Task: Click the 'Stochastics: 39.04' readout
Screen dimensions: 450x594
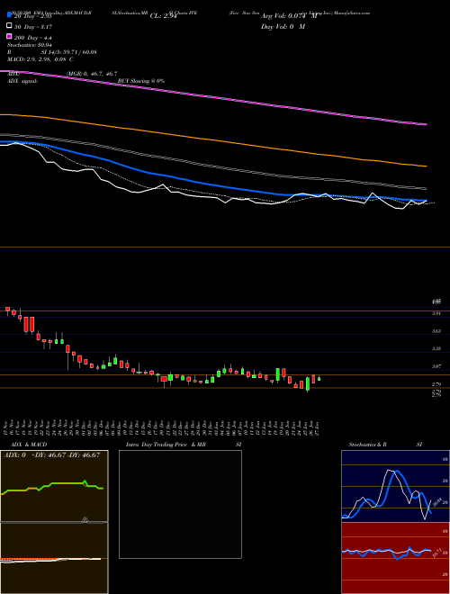Action: pos(30,45)
